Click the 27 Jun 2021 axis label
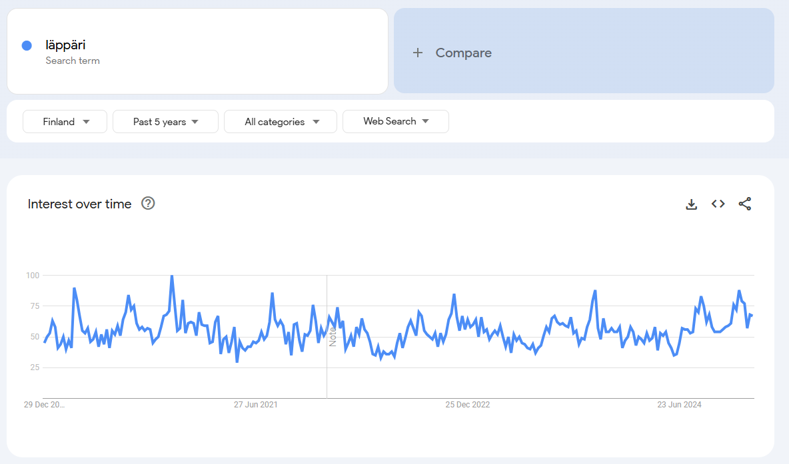This screenshot has height=464, width=789. click(x=256, y=405)
